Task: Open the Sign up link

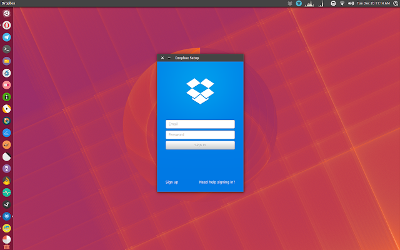Action: coord(172,182)
